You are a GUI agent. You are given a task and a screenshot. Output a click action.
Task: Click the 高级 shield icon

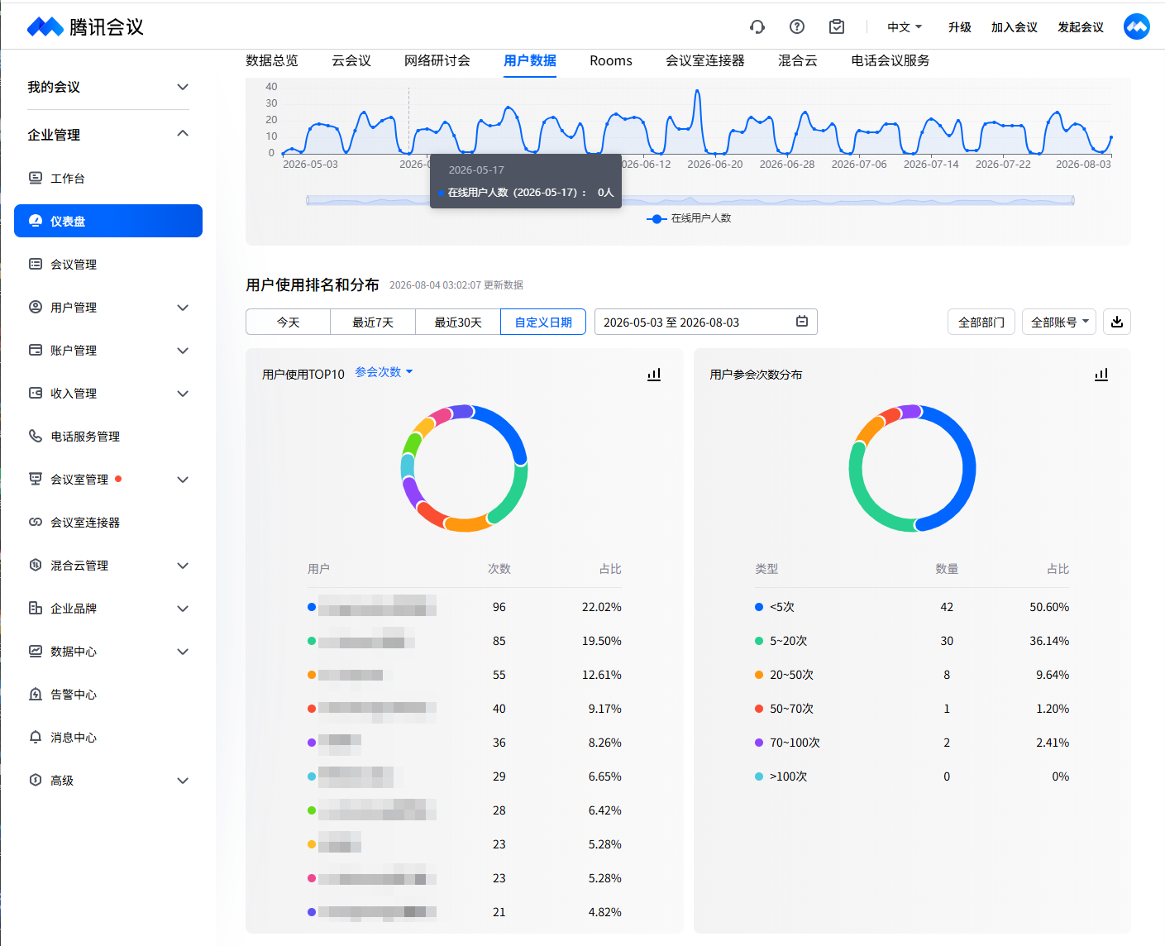[36, 780]
